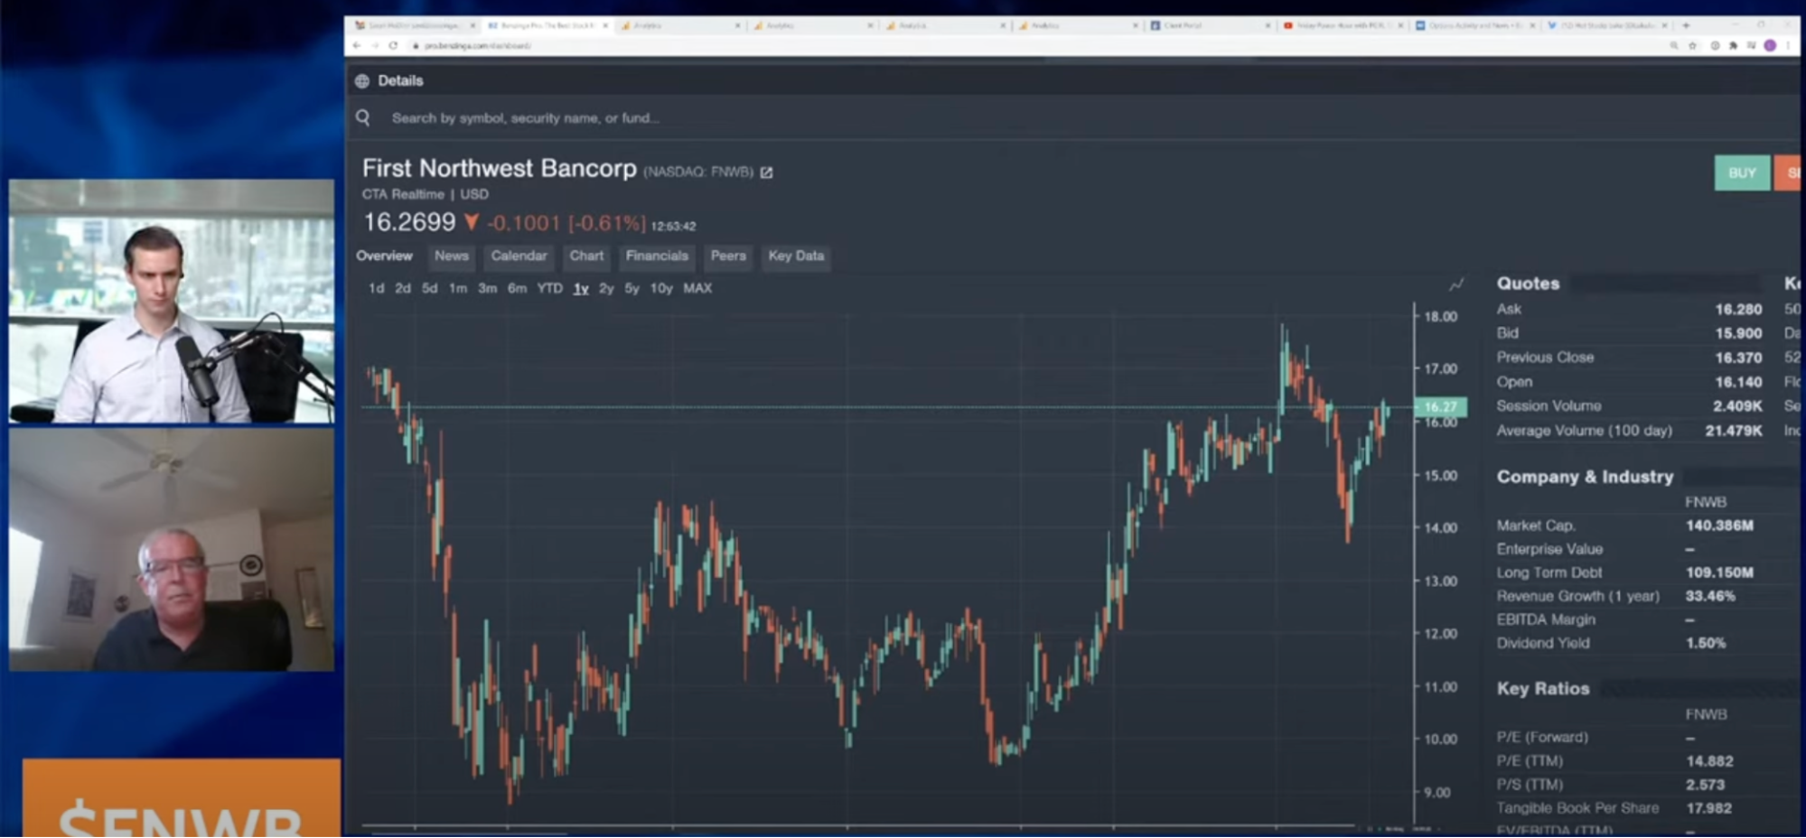Screen dimensions: 1806x838
Task: Click the browser back arrow
Action: point(357,45)
